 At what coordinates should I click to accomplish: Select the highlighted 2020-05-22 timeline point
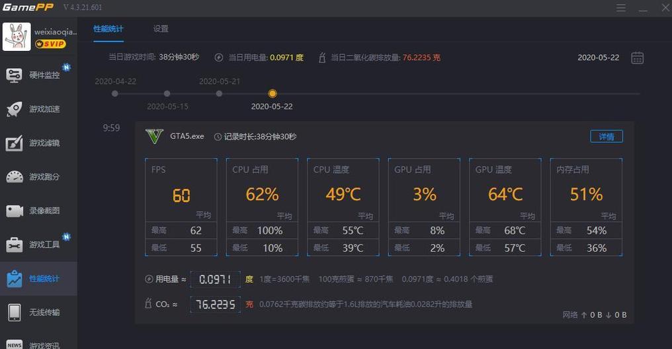272,94
